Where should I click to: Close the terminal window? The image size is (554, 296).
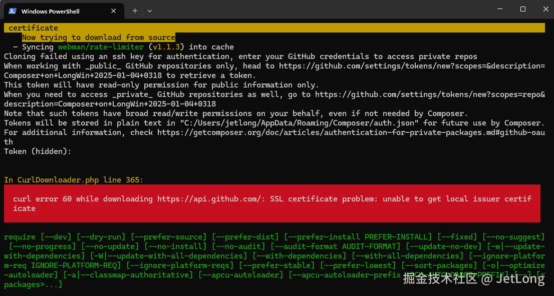pyautogui.click(x=546, y=9)
